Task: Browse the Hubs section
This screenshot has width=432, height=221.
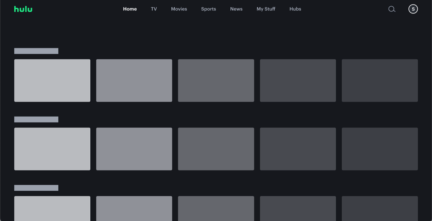Action: pos(295,9)
